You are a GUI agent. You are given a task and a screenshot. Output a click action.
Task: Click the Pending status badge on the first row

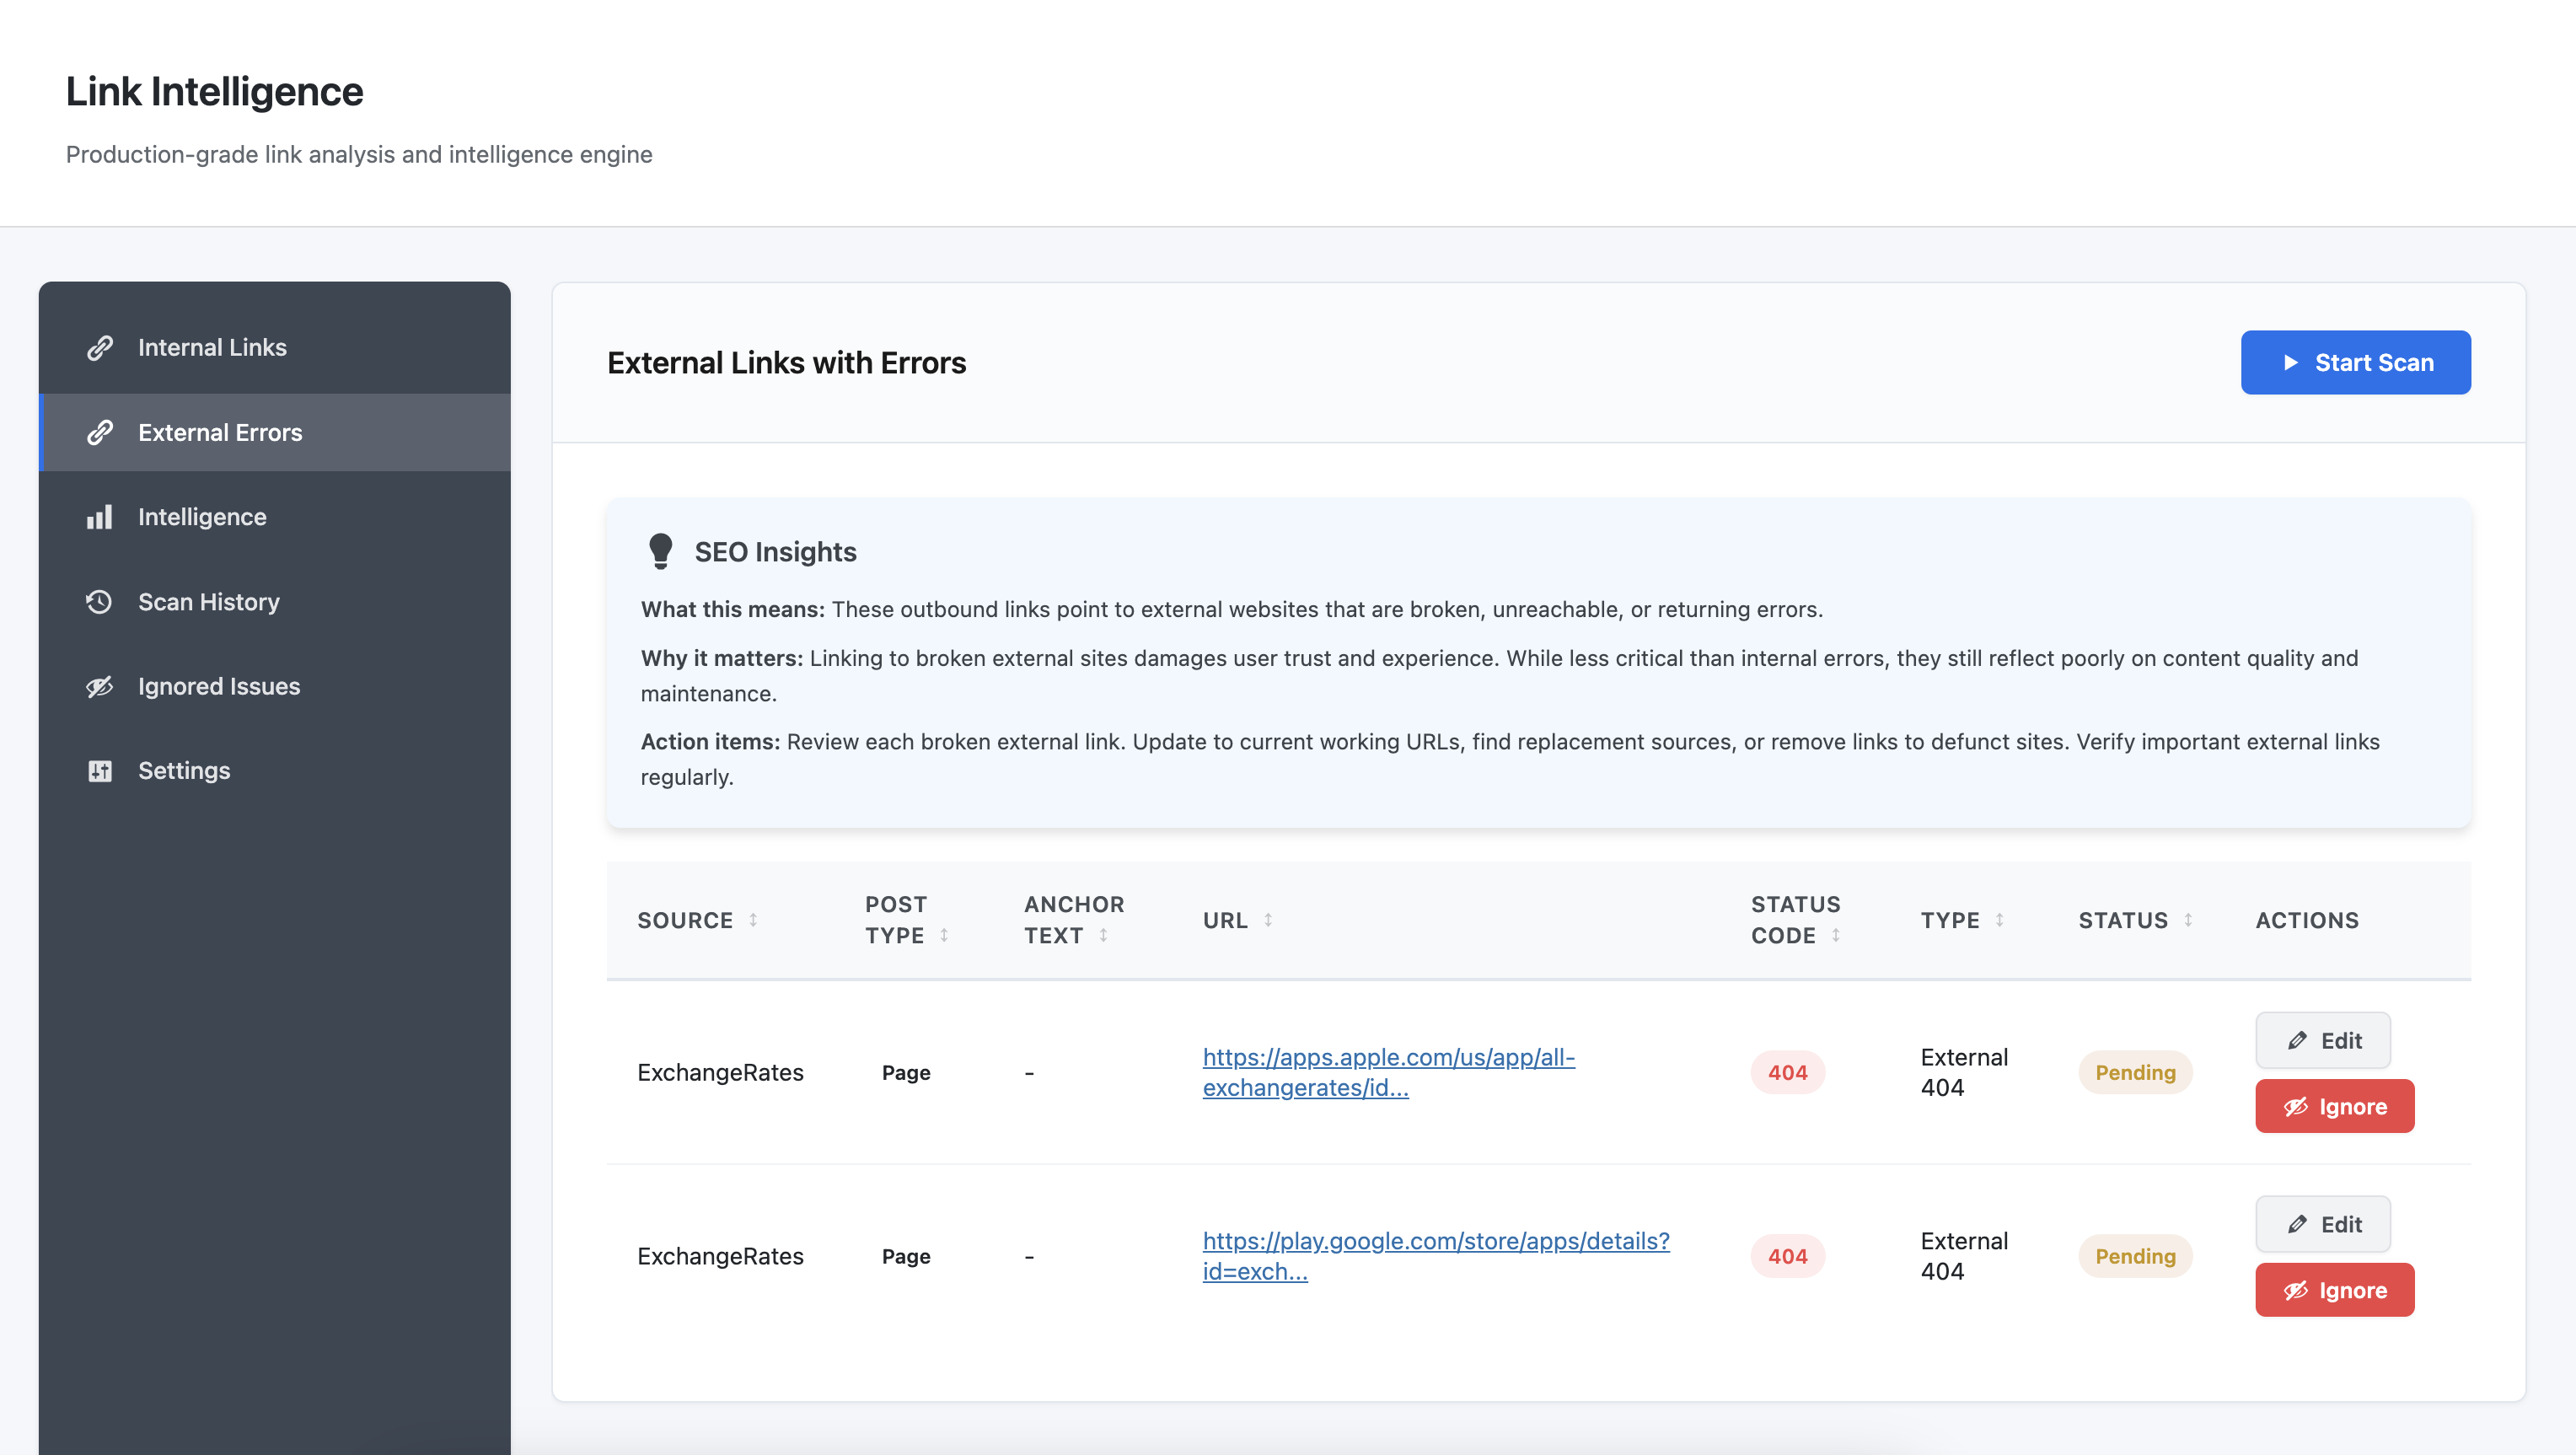2135,1072
